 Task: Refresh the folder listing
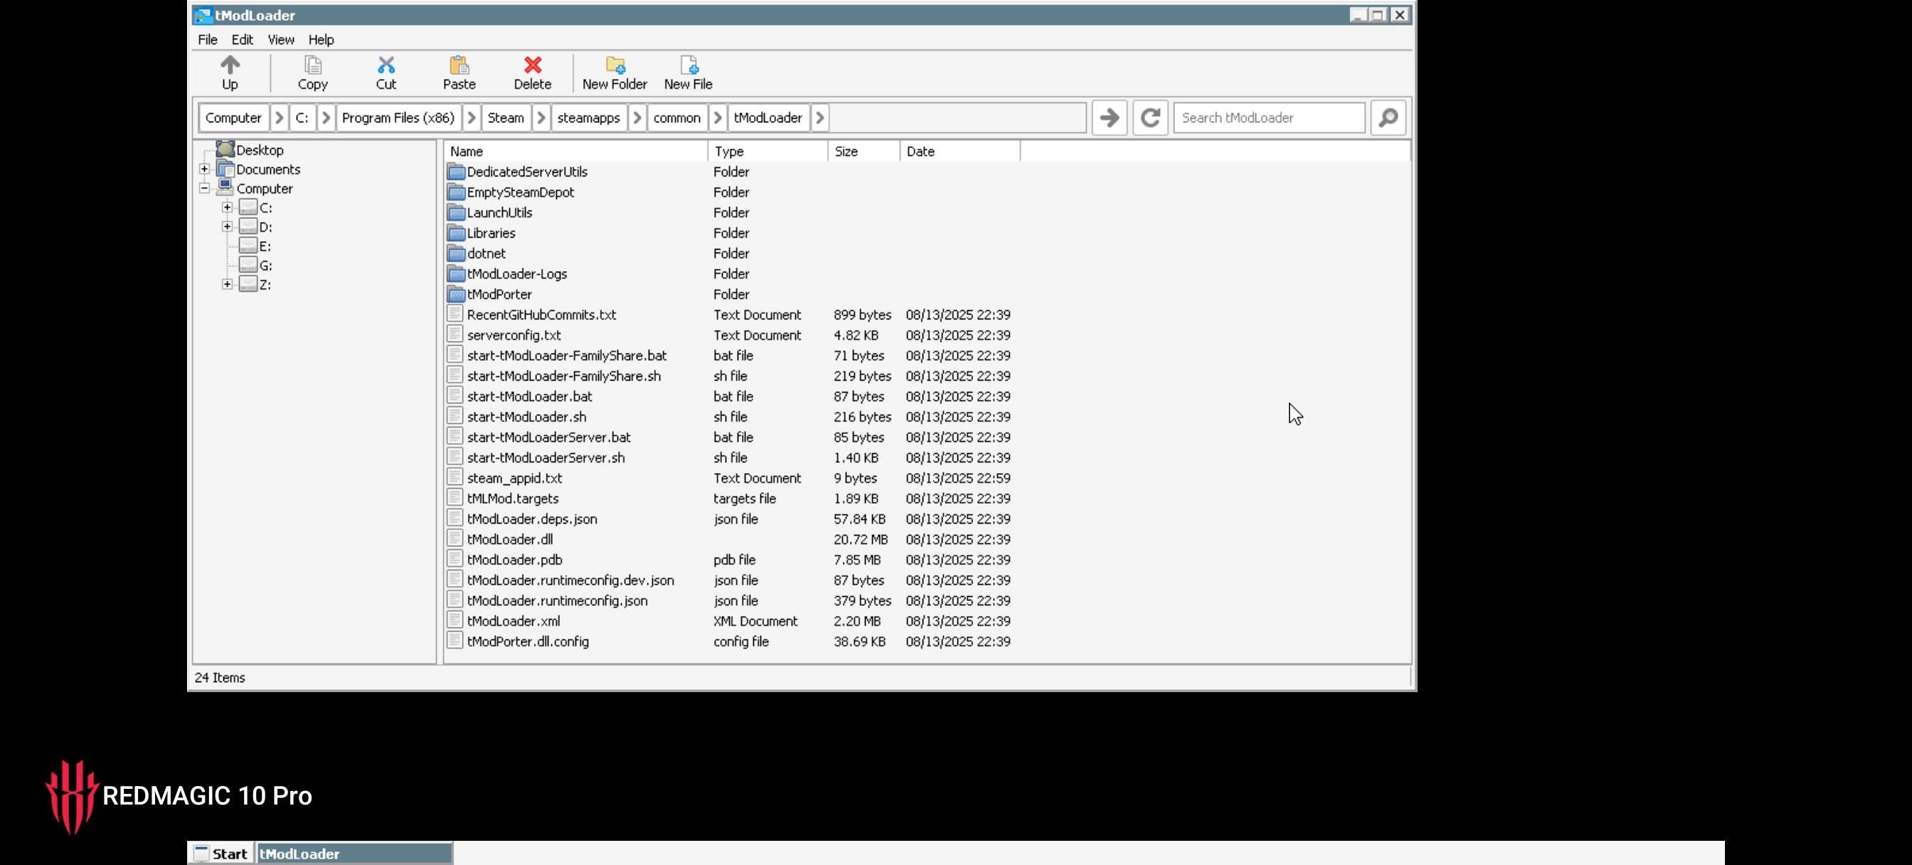click(x=1150, y=117)
